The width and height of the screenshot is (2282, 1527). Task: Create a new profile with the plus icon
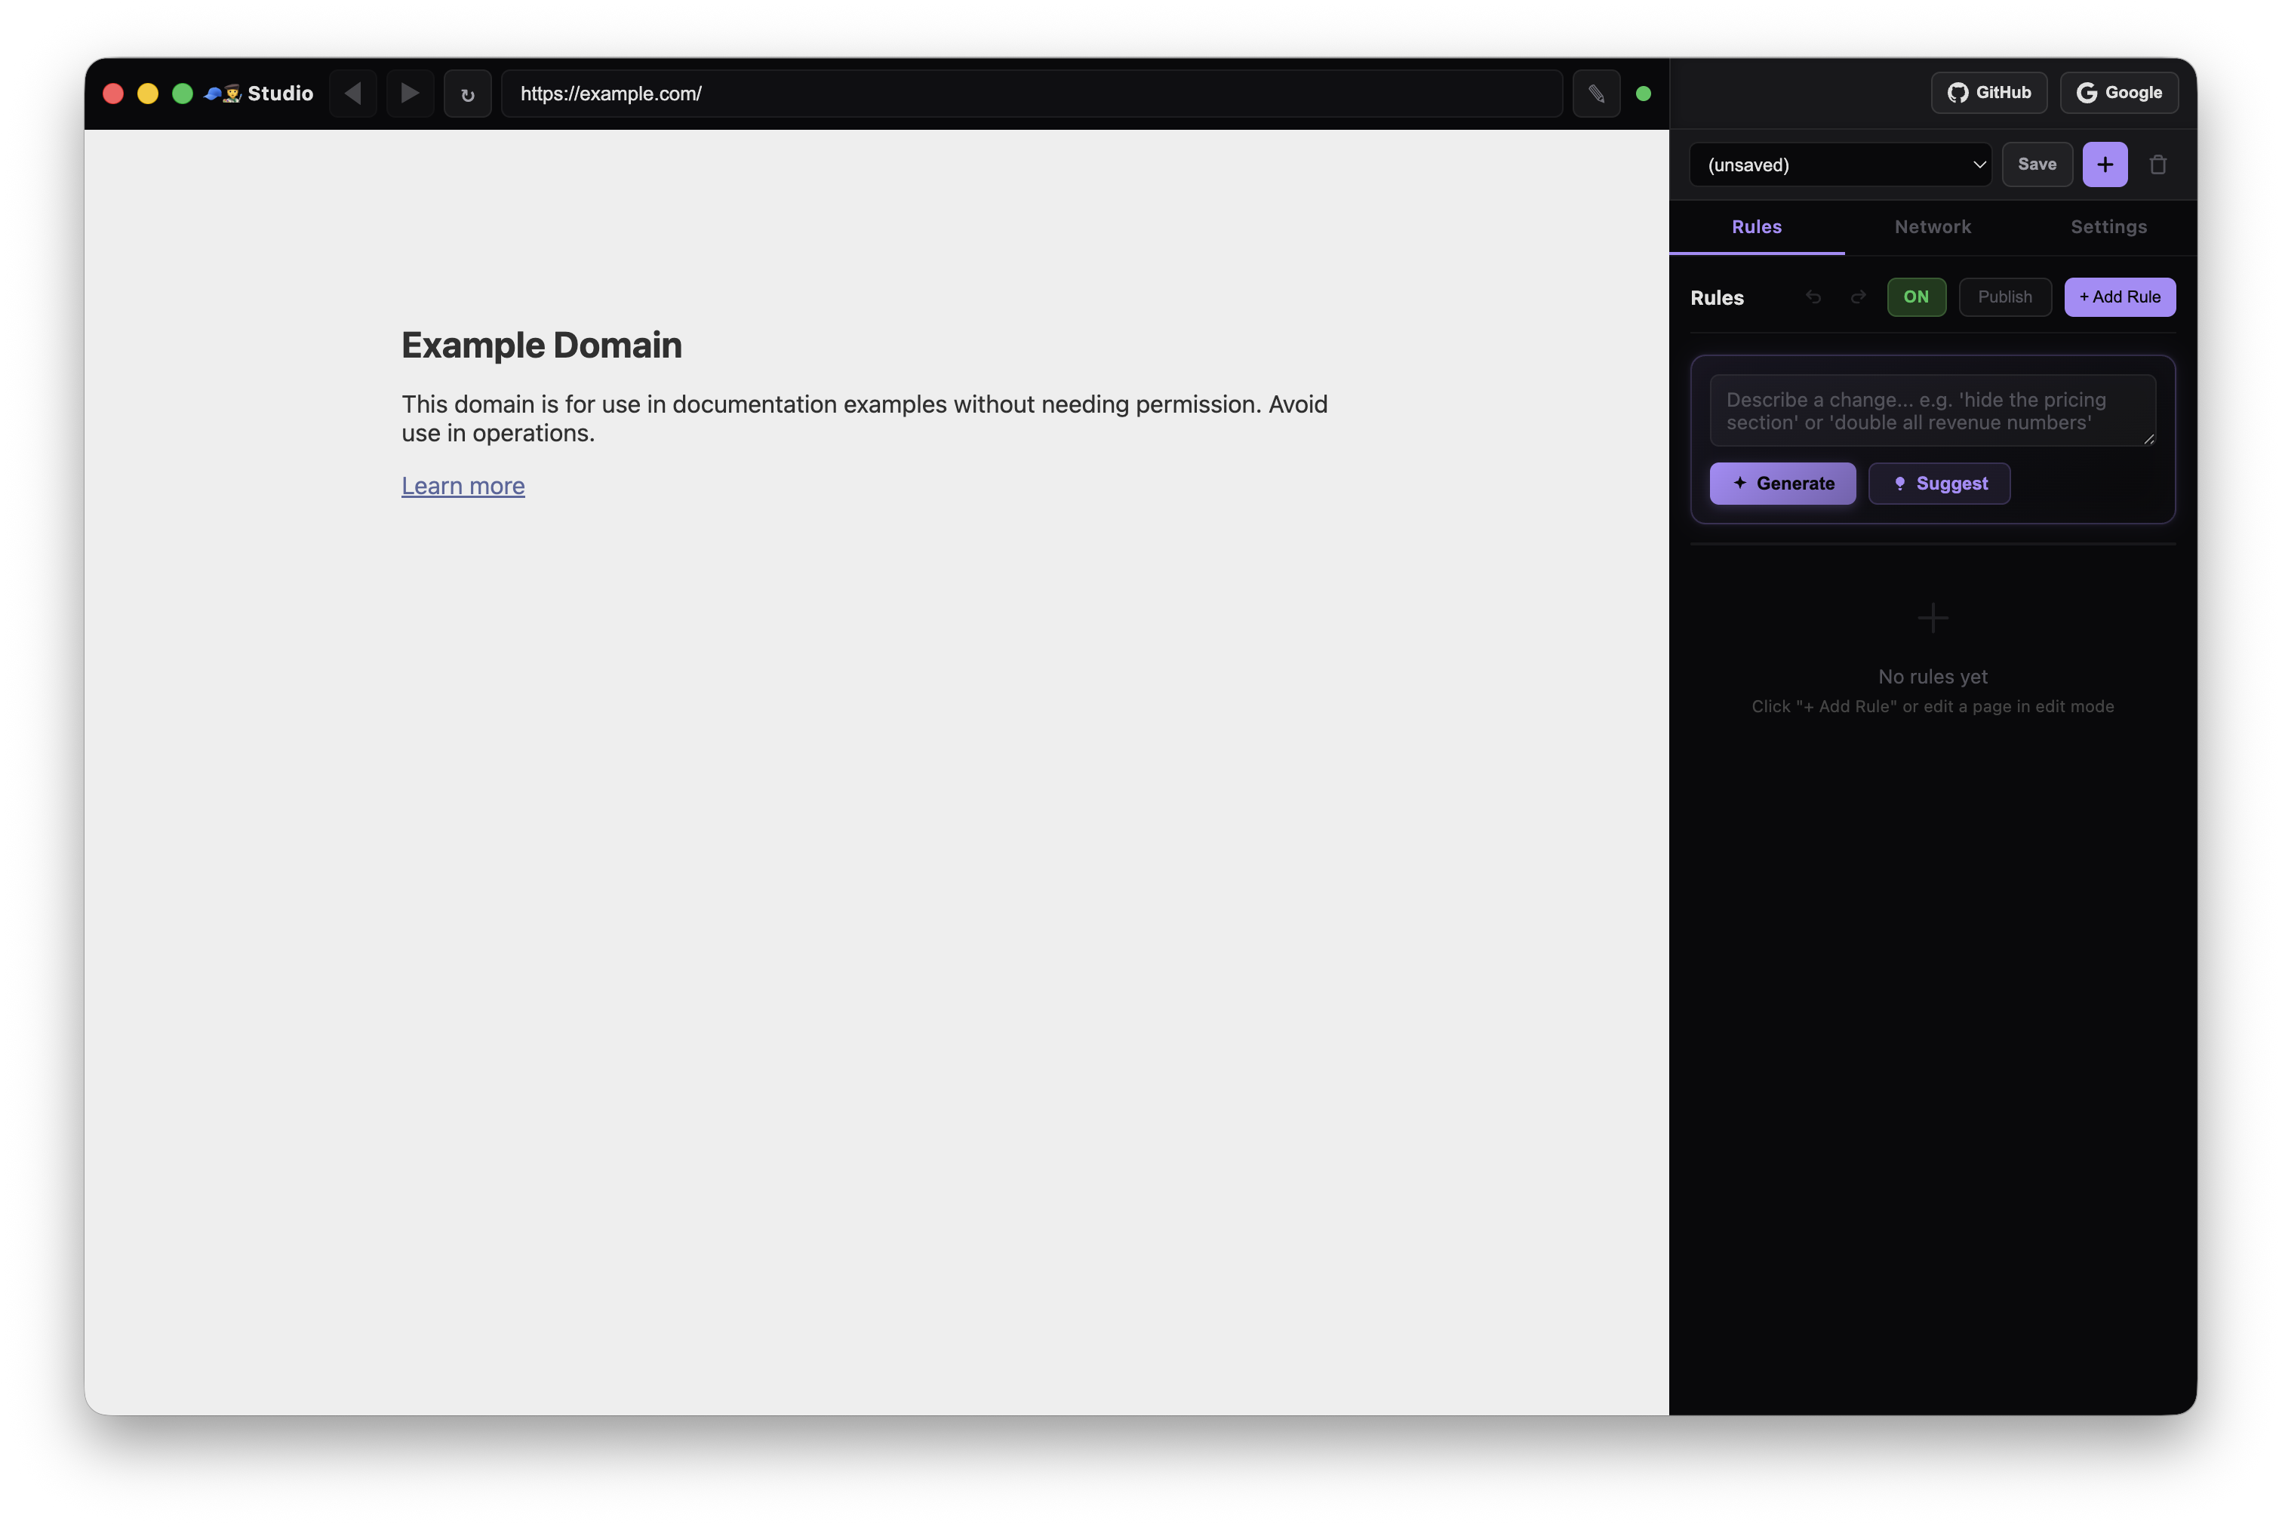point(2105,164)
